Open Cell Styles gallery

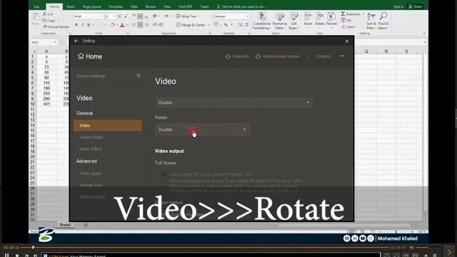tap(293, 21)
